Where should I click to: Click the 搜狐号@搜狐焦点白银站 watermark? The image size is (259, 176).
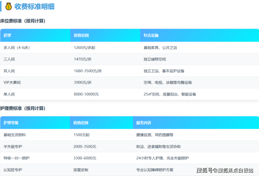point(225,170)
